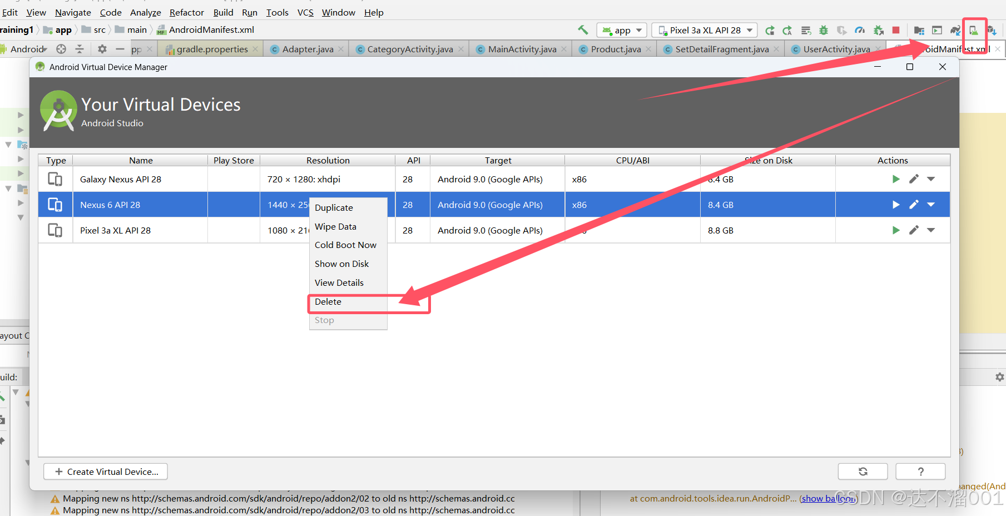Edit the Pixel 3a XL API 28 device
The image size is (1006, 516).
[x=914, y=230]
